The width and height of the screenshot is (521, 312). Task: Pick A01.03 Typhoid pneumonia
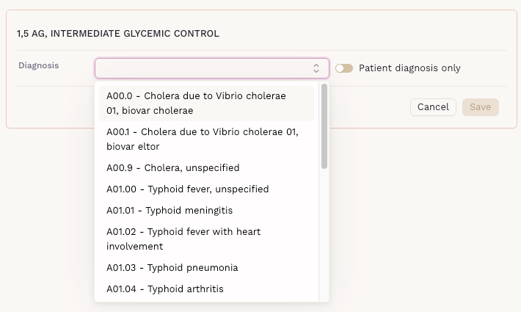[172, 267]
